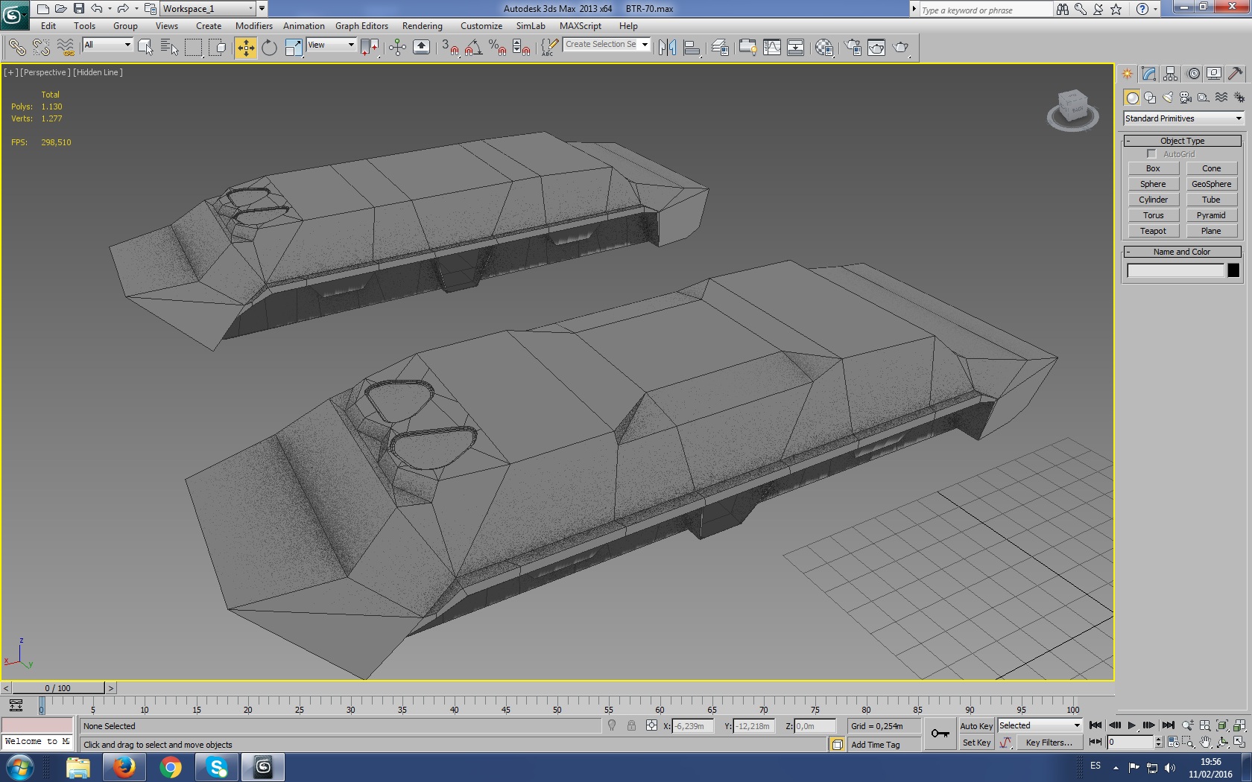Switch to the Modify command panel
1252x782 pixels.
click(1148, 74)
